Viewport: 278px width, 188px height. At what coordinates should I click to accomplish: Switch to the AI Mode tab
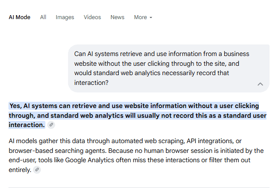click(20, 17)
